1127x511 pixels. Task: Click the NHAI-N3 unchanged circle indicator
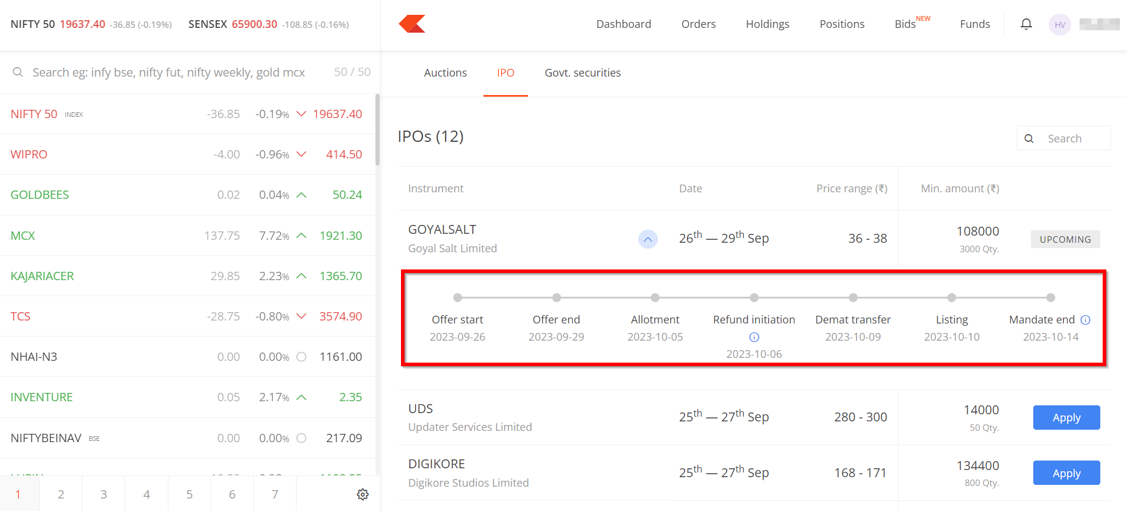301,357
